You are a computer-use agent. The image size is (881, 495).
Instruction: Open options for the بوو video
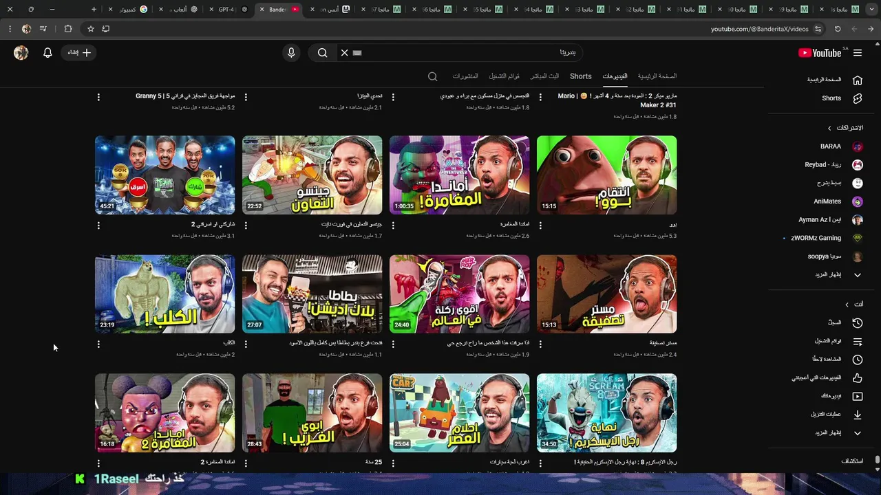tap(540, 225)
